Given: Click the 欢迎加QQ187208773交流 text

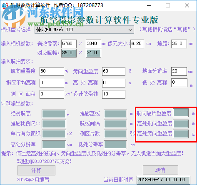Looking at the screenshot, I should point(45,161).
